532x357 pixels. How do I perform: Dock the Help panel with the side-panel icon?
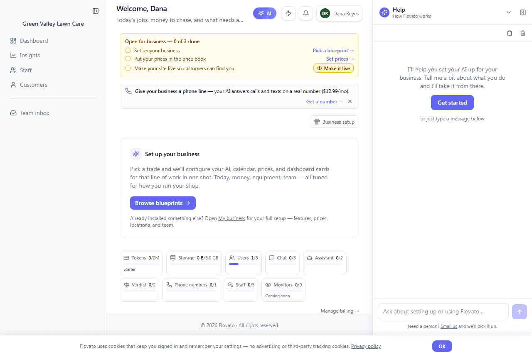pos(523,12)
